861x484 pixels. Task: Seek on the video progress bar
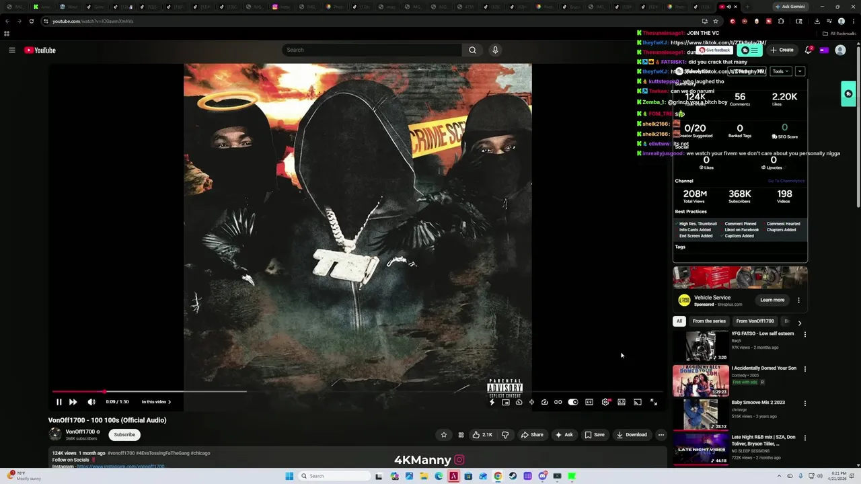tap(357, 391)
